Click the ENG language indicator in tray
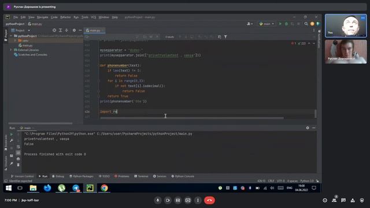The height and width of the screenshot is (208, 370). pyautogui.click(x=289, y=188)
